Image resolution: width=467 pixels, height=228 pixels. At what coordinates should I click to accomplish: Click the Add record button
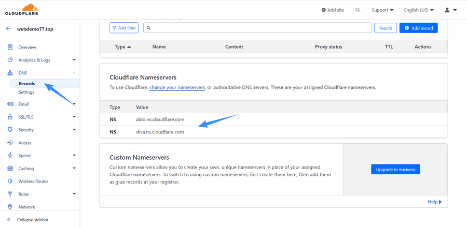pos(418,28)
